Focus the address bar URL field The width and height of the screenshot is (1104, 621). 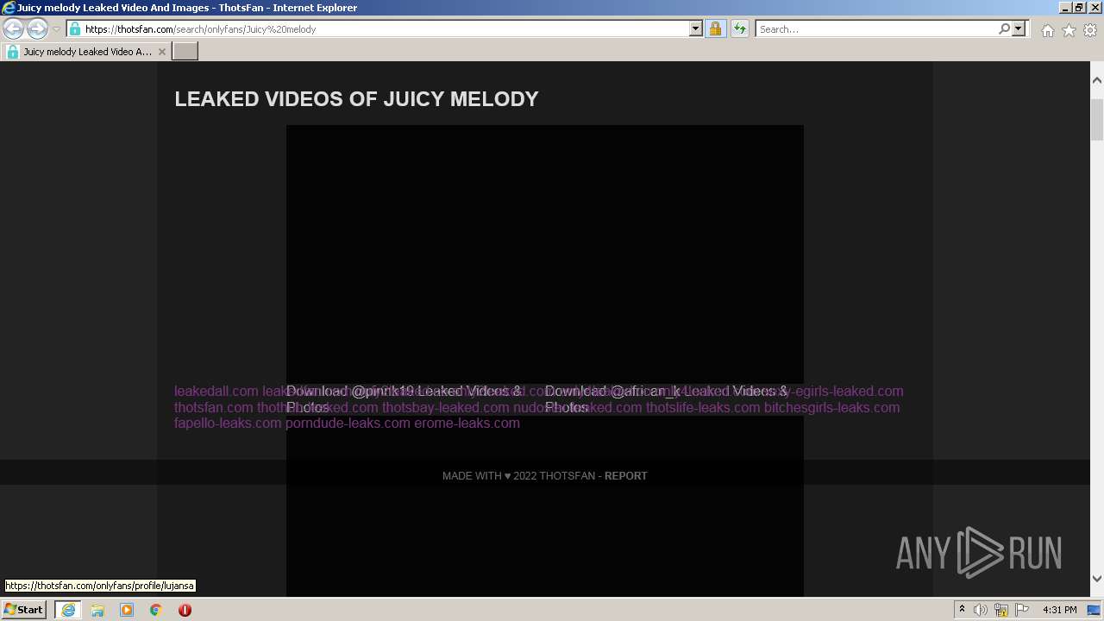click(x=386, y=29)
